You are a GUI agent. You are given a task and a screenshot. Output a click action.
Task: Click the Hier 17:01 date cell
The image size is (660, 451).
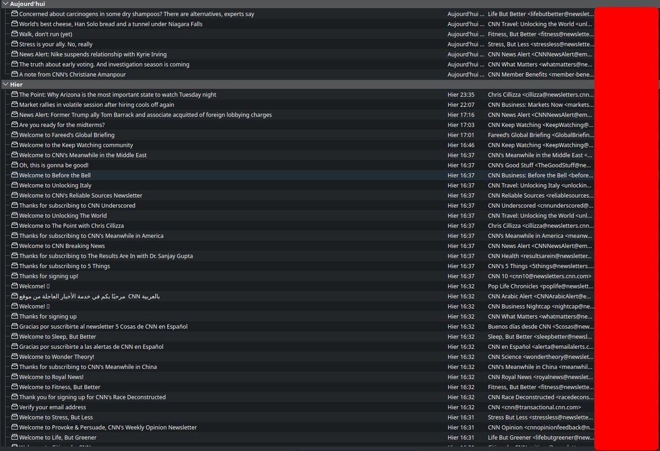(x=461, y=135)
